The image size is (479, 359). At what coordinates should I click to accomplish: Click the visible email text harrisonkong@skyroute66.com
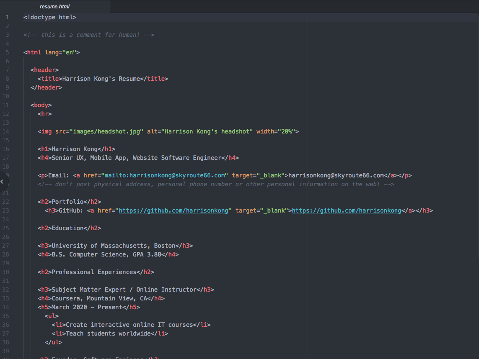click(x=336, y=175)
